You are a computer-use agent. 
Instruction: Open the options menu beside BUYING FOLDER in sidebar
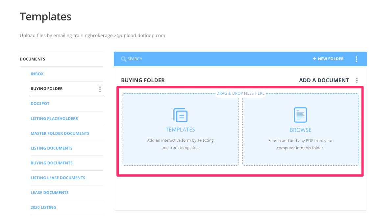click(100, 88)
